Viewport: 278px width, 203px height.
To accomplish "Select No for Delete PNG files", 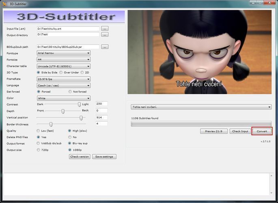I will click(70, 137).
